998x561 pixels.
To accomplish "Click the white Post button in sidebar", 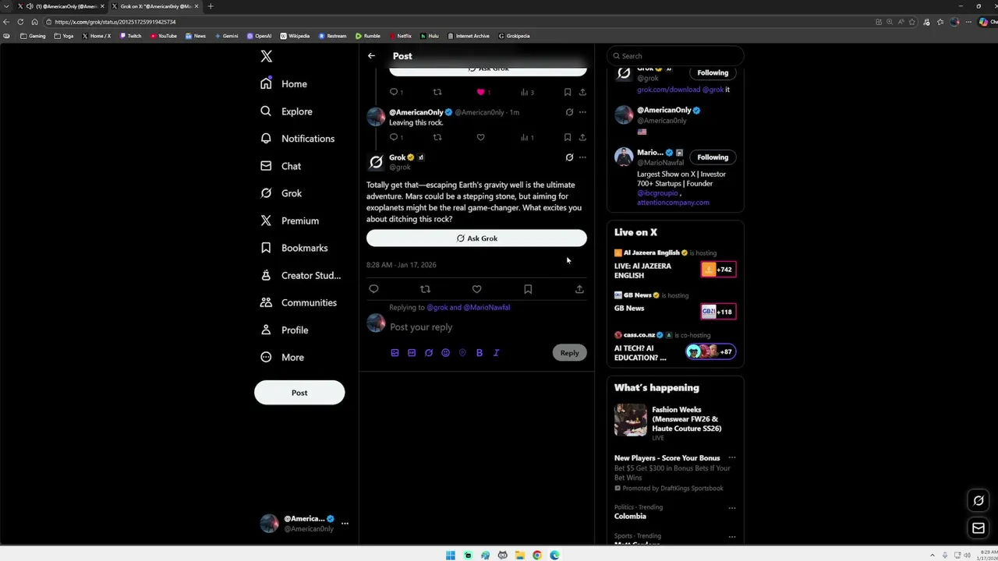I will point(299,393).
